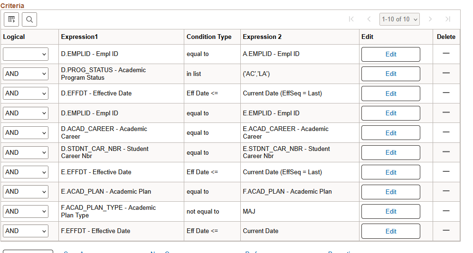Click the search magnifier icon
The width and height of the screenshot is (473, 253).
[29, 19]
